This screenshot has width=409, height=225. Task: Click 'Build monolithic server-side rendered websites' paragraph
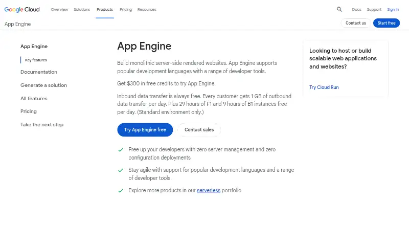pos(197,67)
